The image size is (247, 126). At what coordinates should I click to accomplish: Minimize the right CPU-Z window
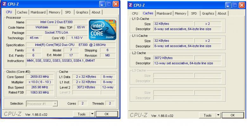click(228, 5)
